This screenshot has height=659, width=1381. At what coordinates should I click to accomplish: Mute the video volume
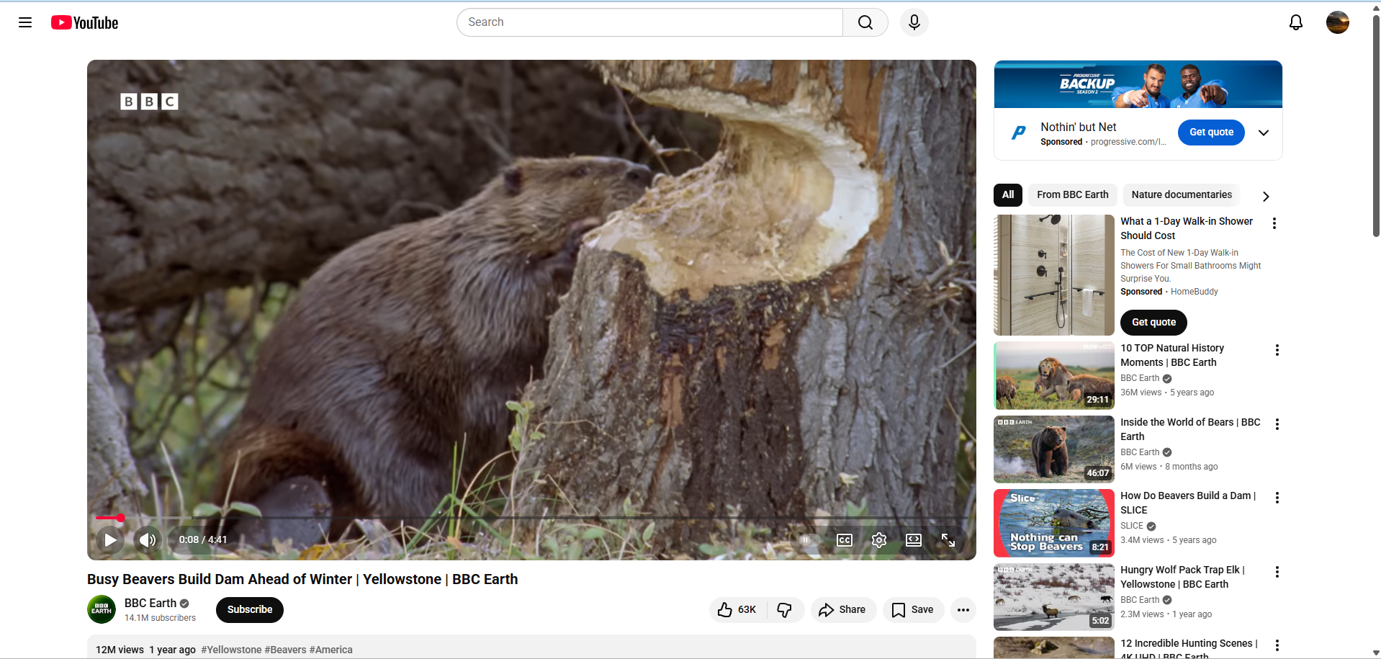[x=147, y=540]
